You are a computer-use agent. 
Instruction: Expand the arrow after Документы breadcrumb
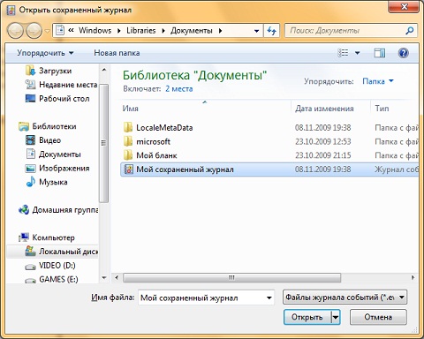[x=220, y=31]
